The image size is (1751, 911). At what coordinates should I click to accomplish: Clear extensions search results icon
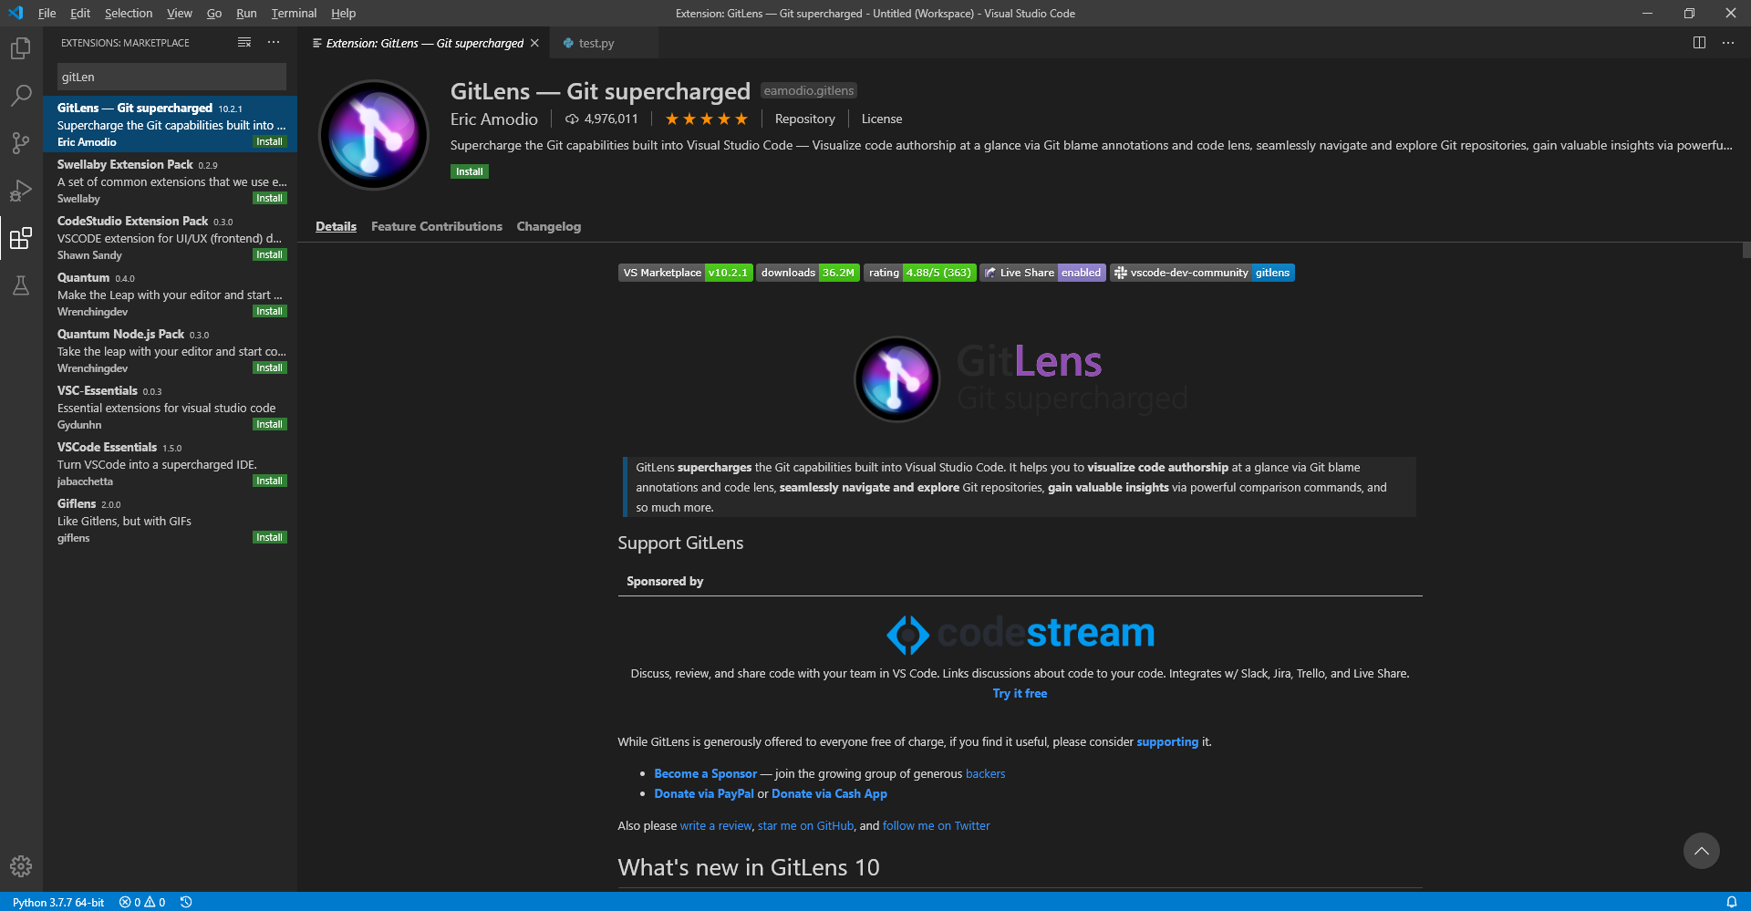coord(244,43)
